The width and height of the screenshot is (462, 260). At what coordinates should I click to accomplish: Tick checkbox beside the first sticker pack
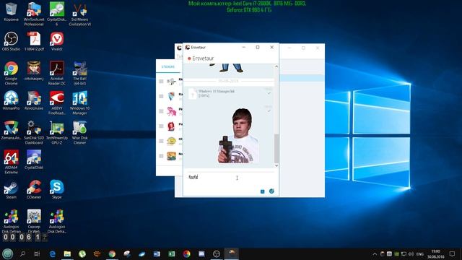point(161,82)
